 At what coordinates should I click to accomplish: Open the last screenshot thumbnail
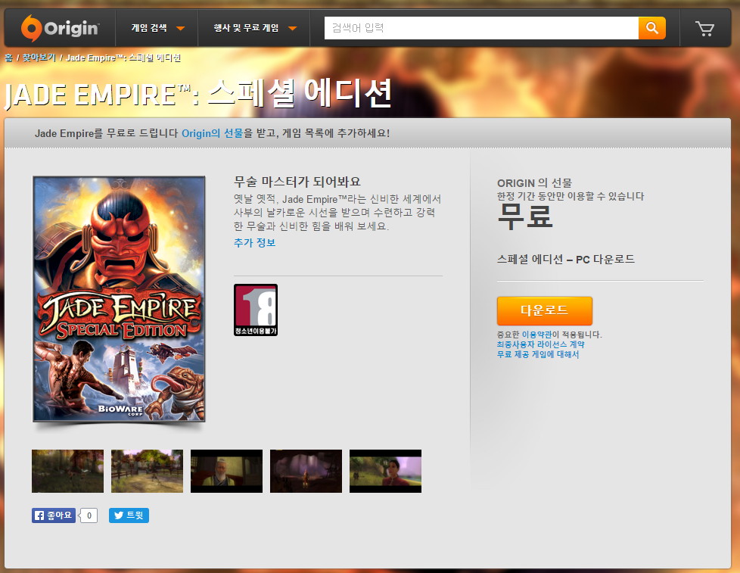(x=385, y=471)
